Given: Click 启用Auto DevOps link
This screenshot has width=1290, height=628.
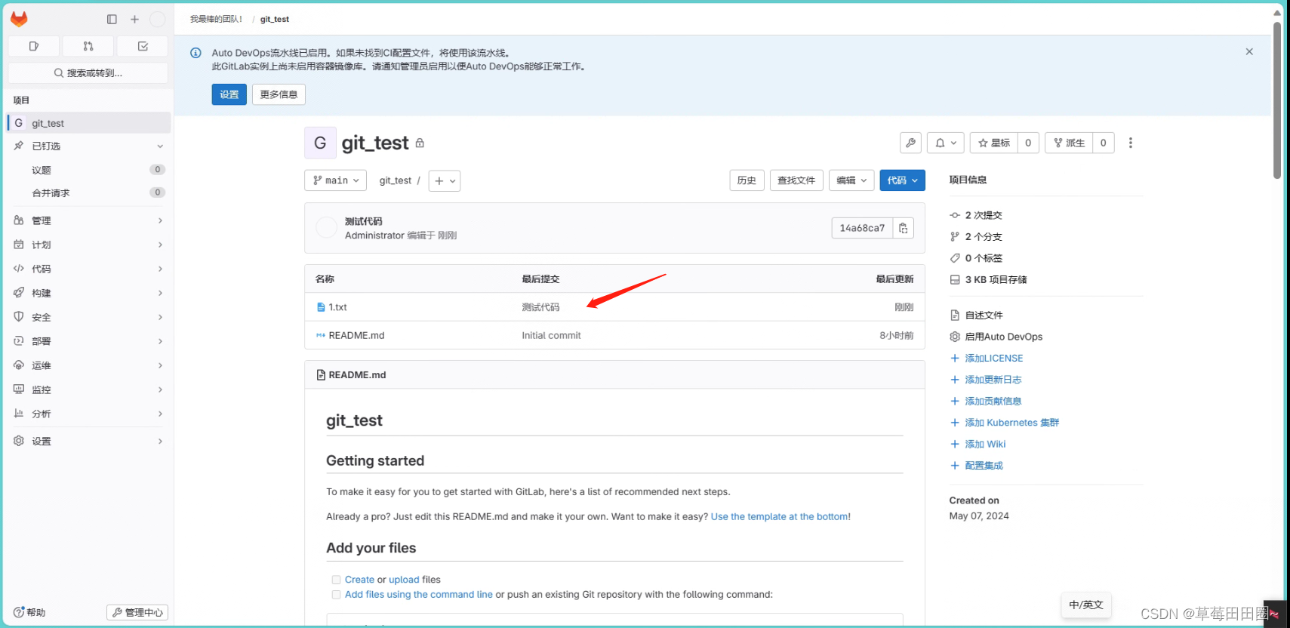Looking at the screenshot, I should (x=1003, y=337).
